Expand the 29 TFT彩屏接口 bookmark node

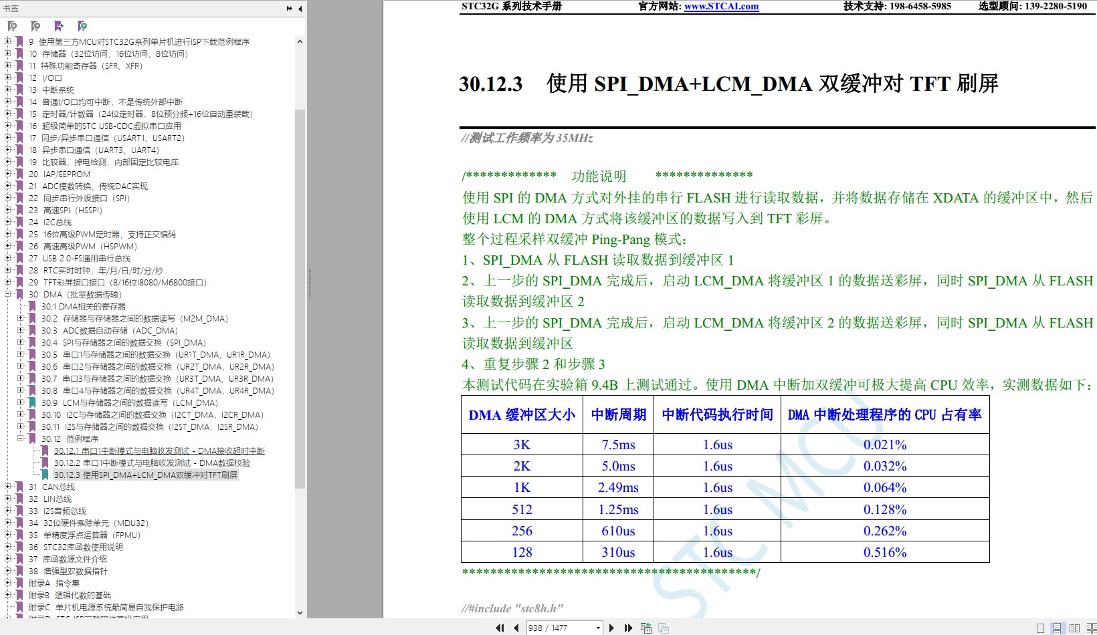point(8,282)
